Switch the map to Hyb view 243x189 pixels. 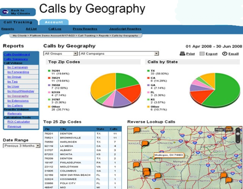229,130
